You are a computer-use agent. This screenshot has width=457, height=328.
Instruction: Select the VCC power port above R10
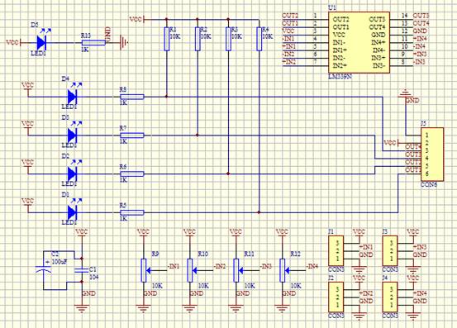189,232
